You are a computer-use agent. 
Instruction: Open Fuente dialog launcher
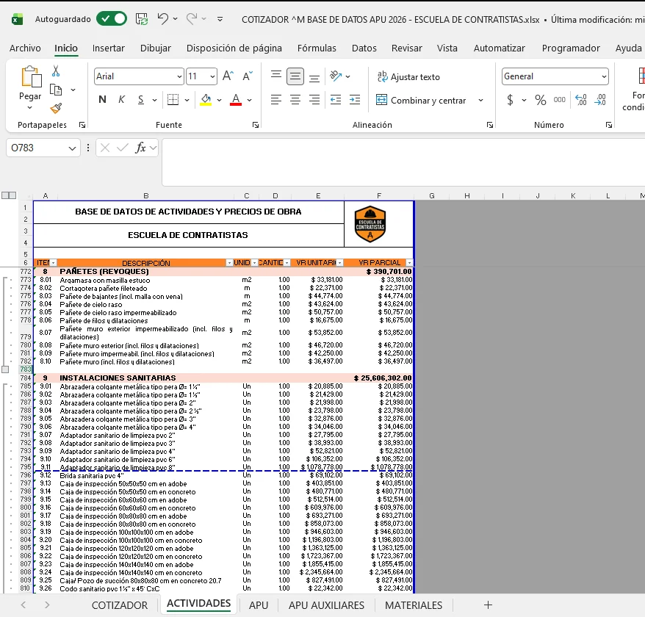256,125
